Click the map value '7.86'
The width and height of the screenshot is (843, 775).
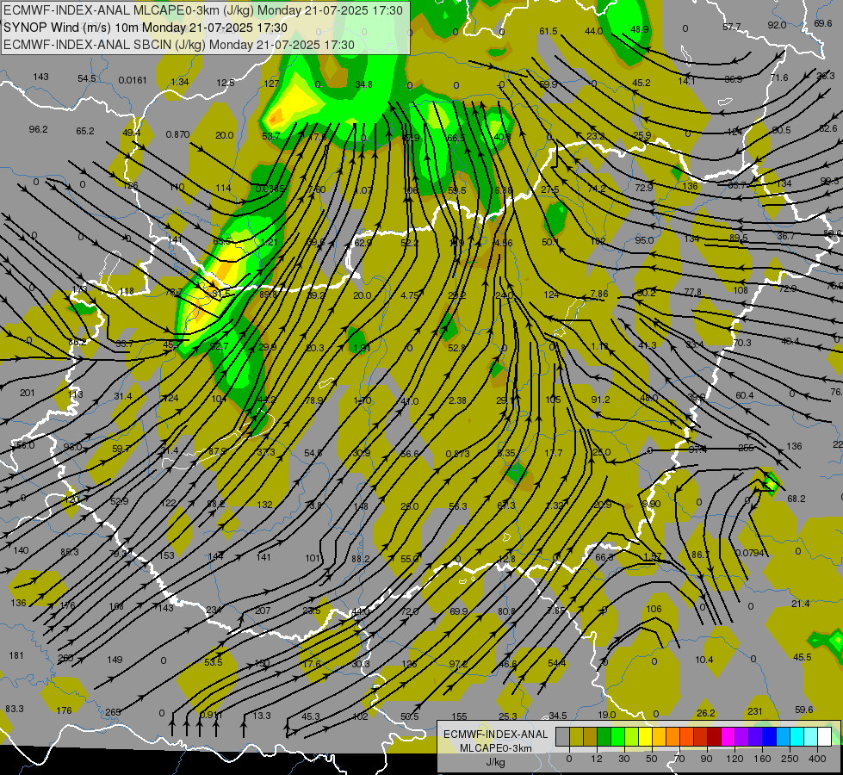click(x=599, y=294)
